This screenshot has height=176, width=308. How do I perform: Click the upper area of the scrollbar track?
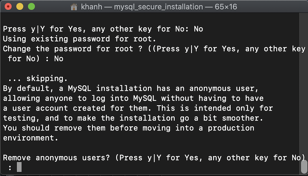click(304, 59)
